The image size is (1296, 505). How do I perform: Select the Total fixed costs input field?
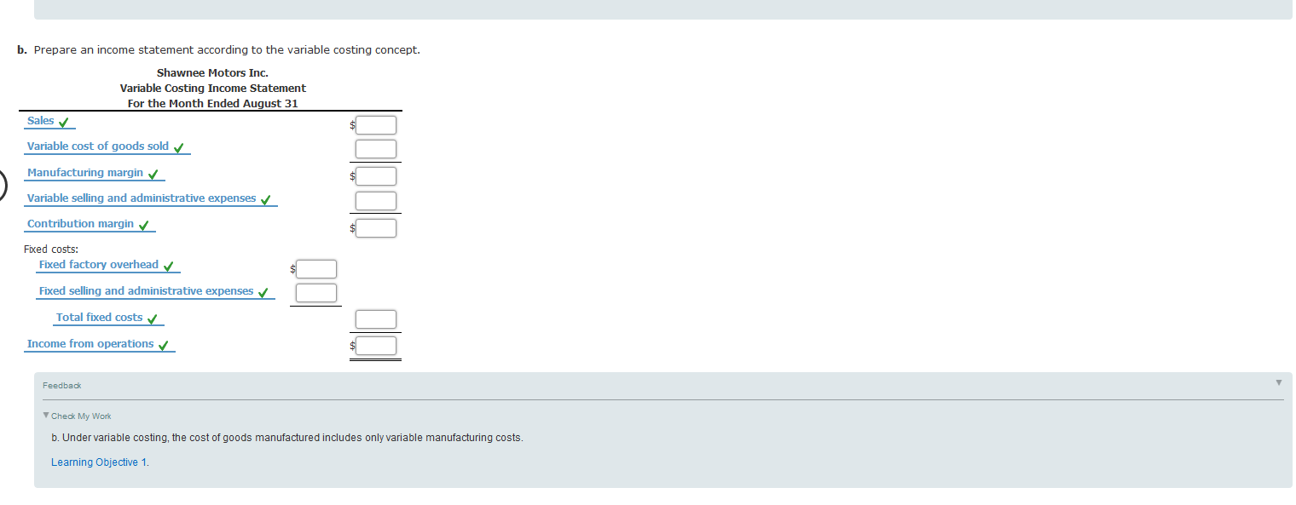pos(375,318)
